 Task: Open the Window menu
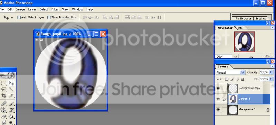pyautogui.click(x=77, y=9)
